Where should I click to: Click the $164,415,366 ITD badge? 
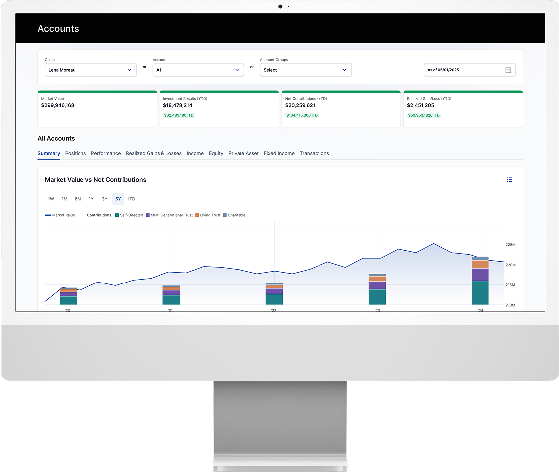(302, 115)
